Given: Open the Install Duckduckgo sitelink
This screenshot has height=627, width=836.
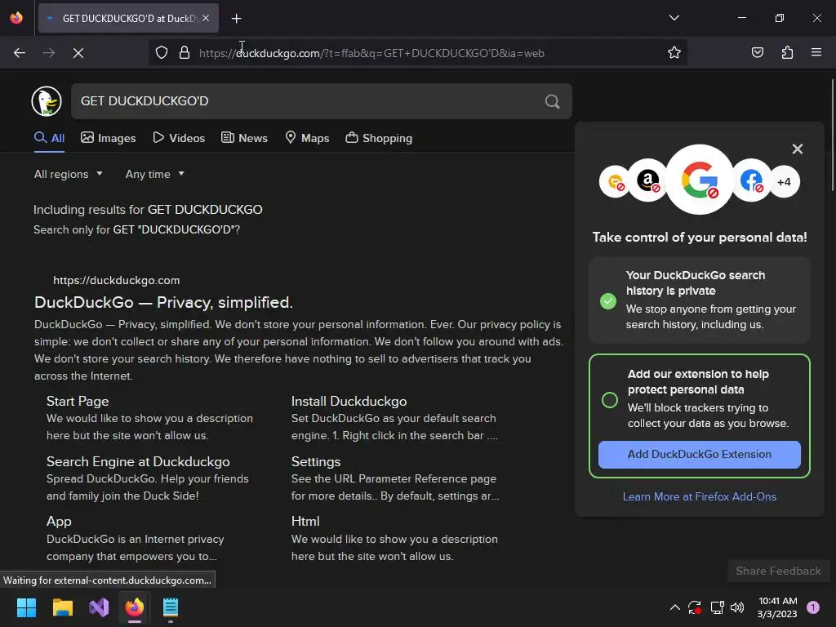Looking at the screenshot, I should point(349,402).
